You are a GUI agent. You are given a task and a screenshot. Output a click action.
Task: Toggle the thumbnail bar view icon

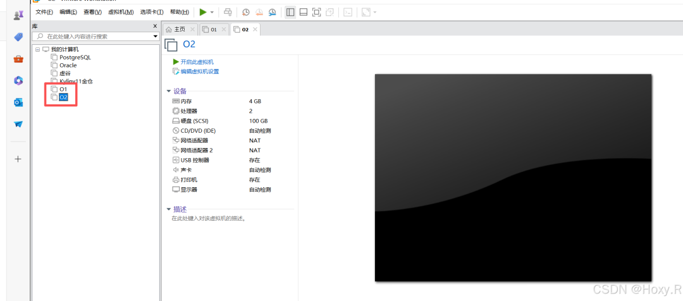[x=304, y=12]
